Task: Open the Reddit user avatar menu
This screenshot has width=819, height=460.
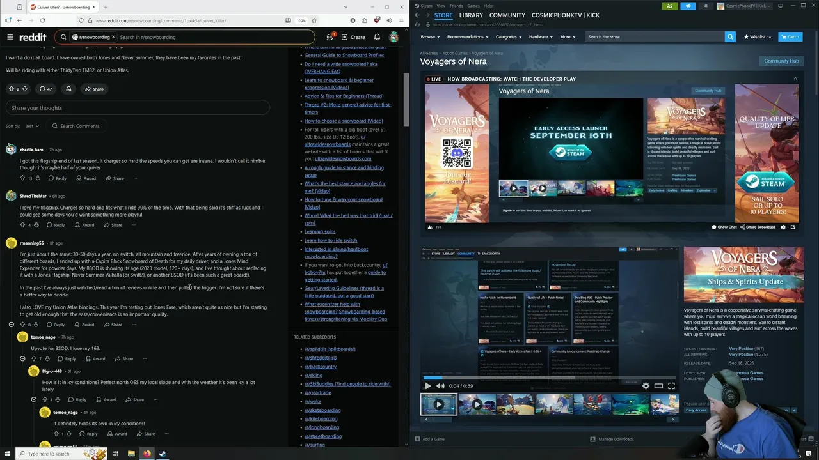Action: pos(394,37)
